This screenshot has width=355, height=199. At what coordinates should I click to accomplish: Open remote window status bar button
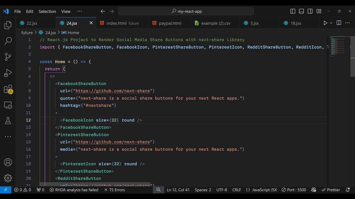tap(6, 190)
